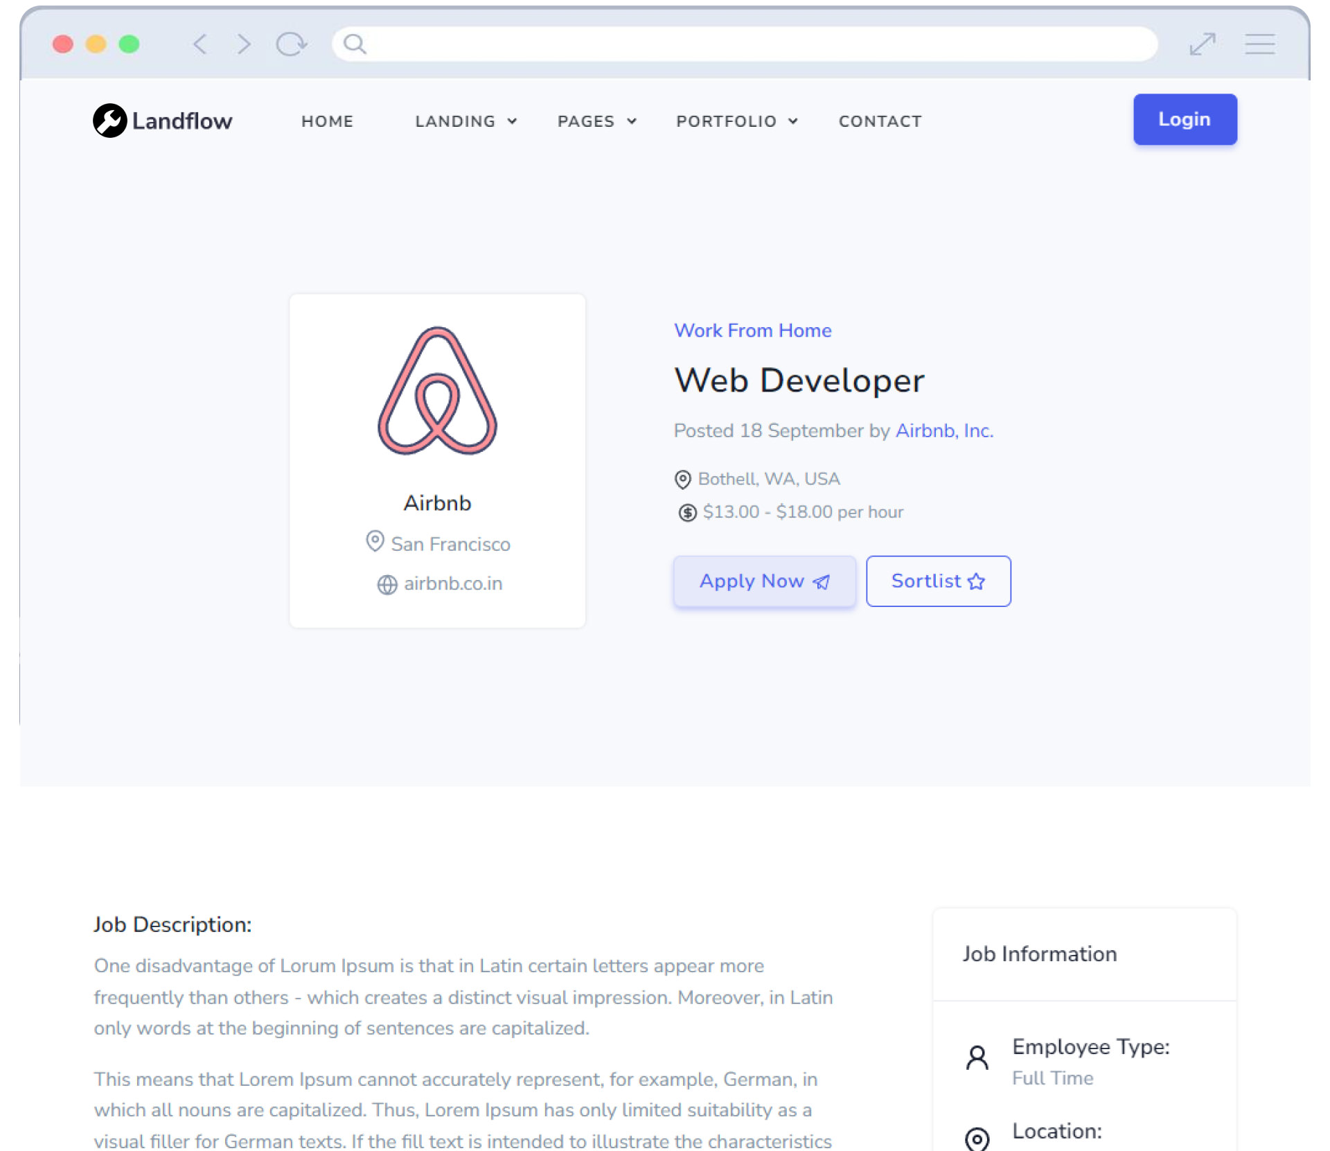
Task: Click the location pin beside Bothell, WA, USA
Action: point(683,480)
